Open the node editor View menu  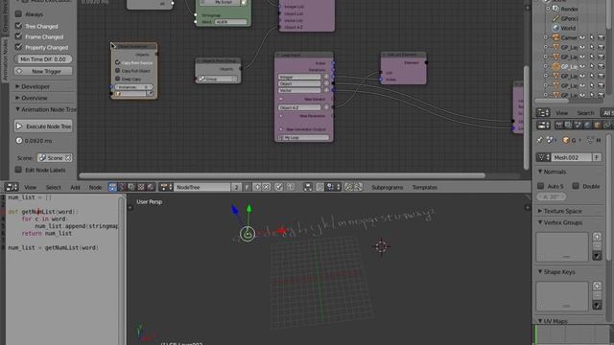point(30,188)
